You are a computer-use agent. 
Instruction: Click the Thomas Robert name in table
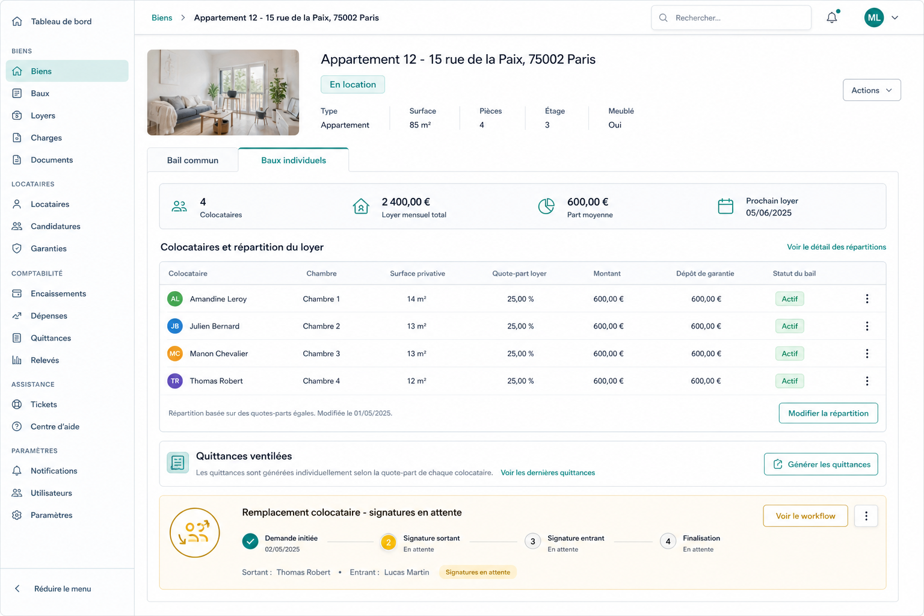pyautogui.click(x=217, y=381)
